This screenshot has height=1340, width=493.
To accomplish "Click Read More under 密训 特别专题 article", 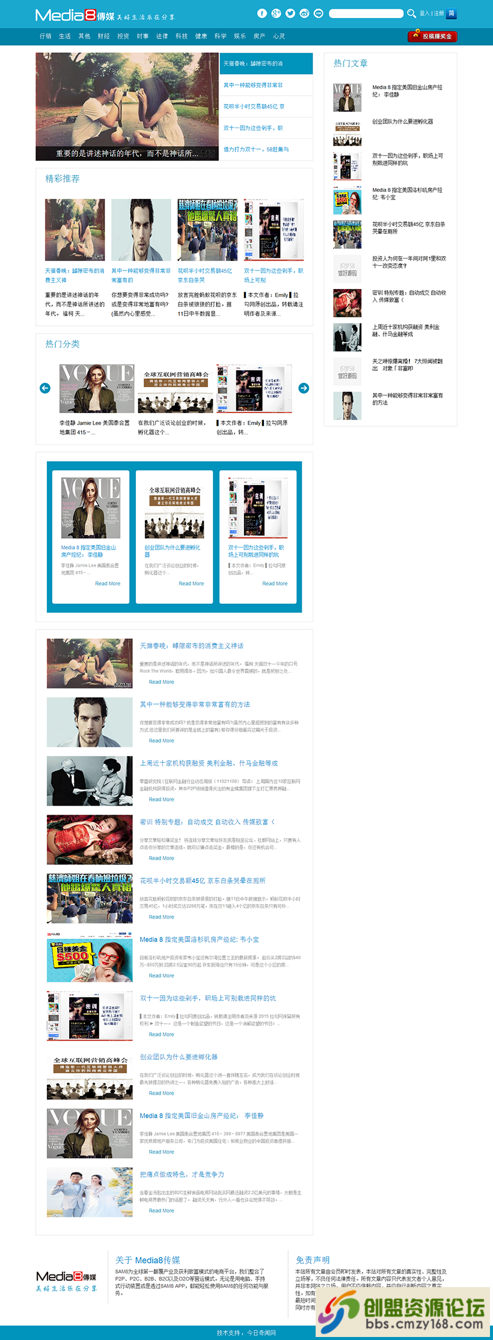I will click(x=162, y=858).
